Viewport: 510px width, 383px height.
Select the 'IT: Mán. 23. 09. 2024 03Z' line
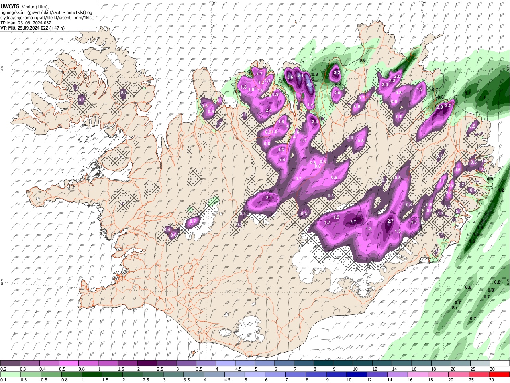[26, 23]
